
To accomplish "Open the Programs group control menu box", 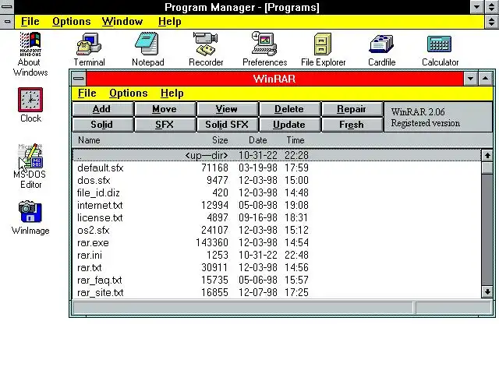I will click(x=7, y=22).
